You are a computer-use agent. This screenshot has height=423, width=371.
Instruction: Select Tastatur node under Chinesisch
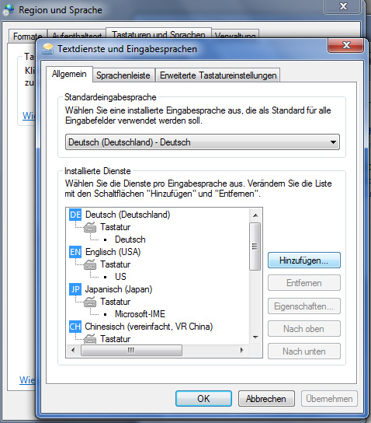[115, 338]
